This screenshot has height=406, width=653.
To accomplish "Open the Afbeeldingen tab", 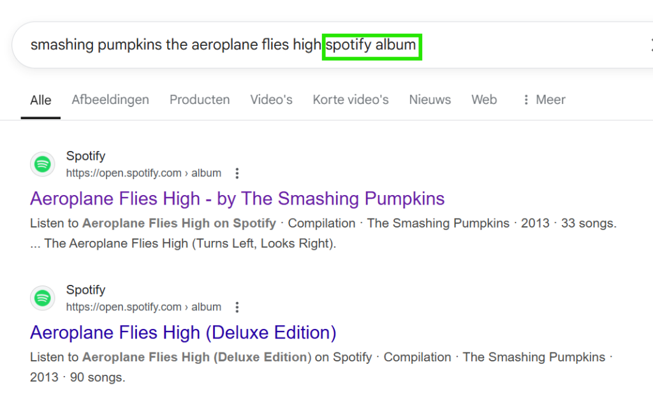I will 110,100.
